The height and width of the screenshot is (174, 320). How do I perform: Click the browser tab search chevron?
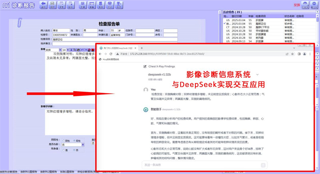(x=294, y=48)
